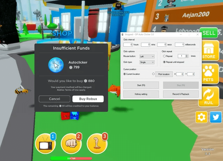
Task: Minimize the OP Auto Clicker window
Action: (181, 35)
